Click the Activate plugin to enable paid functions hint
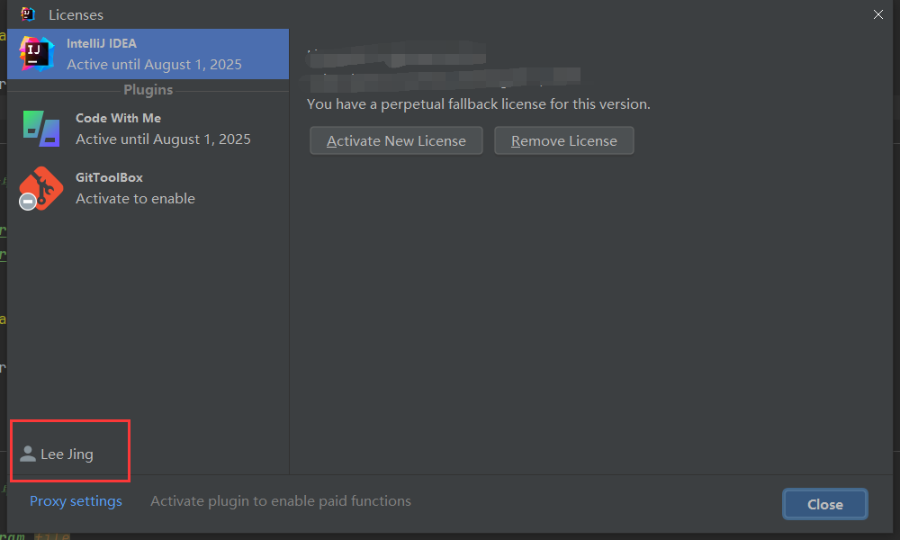The height and width of the screenshot is (540, 900). pos(281,501)
